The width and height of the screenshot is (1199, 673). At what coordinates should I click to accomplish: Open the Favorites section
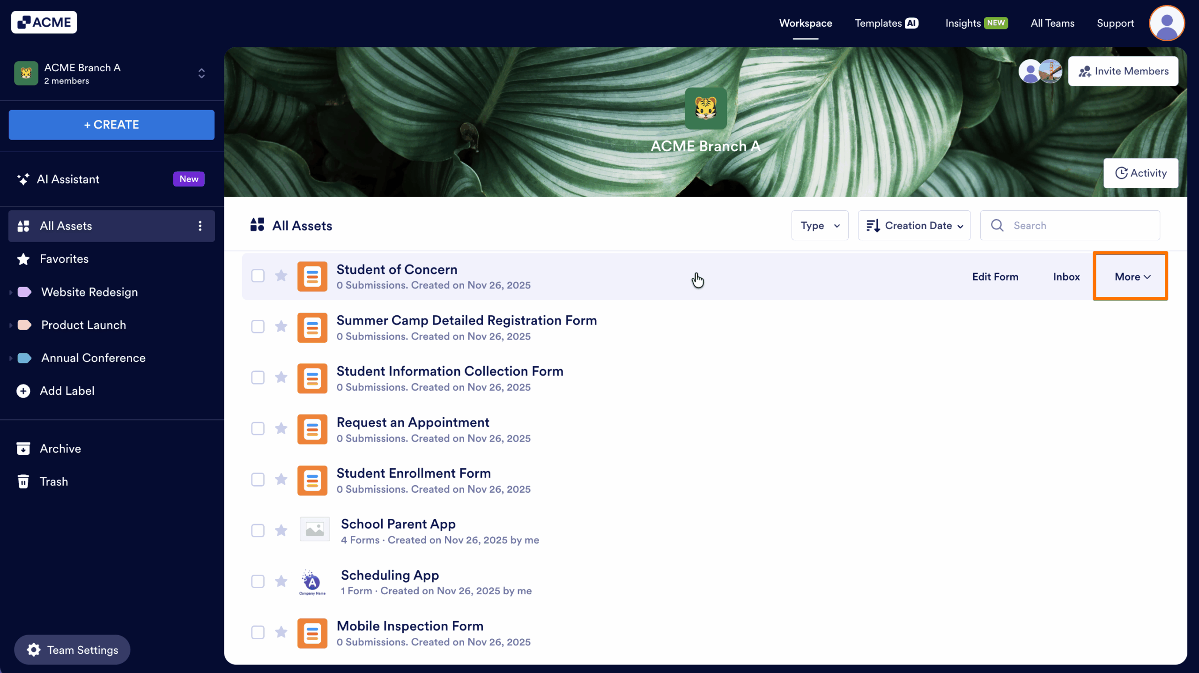[x=64, y=259]
